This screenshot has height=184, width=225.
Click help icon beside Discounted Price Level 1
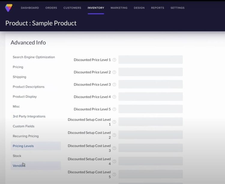point(114,60)
